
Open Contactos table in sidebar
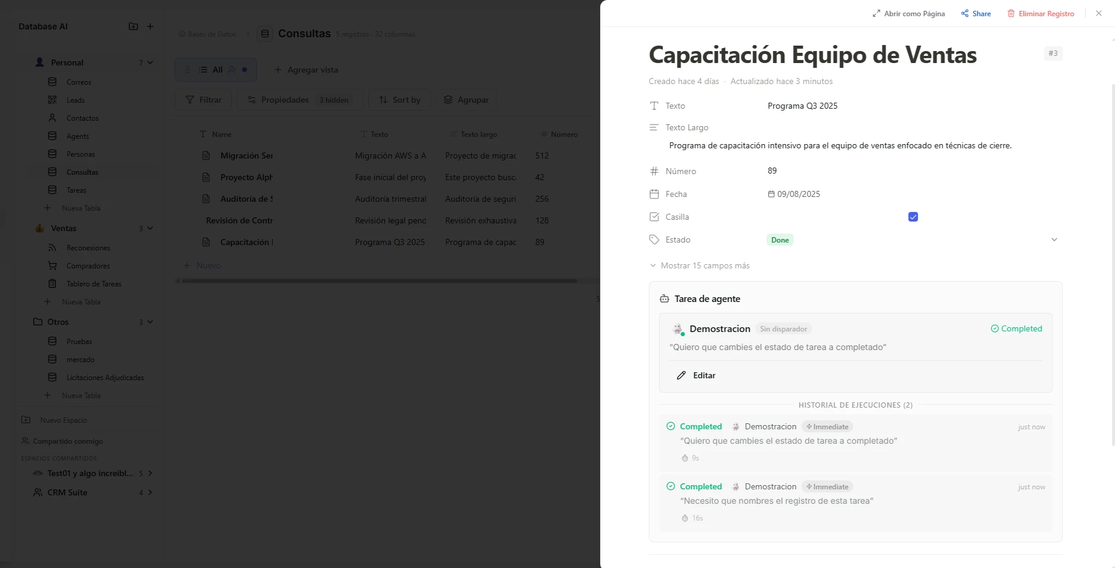point(82,118)
